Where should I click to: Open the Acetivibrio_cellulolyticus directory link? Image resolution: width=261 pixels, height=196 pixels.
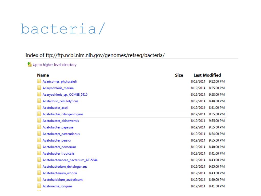60,101
